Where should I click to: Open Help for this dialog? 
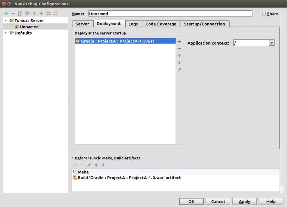271,201
